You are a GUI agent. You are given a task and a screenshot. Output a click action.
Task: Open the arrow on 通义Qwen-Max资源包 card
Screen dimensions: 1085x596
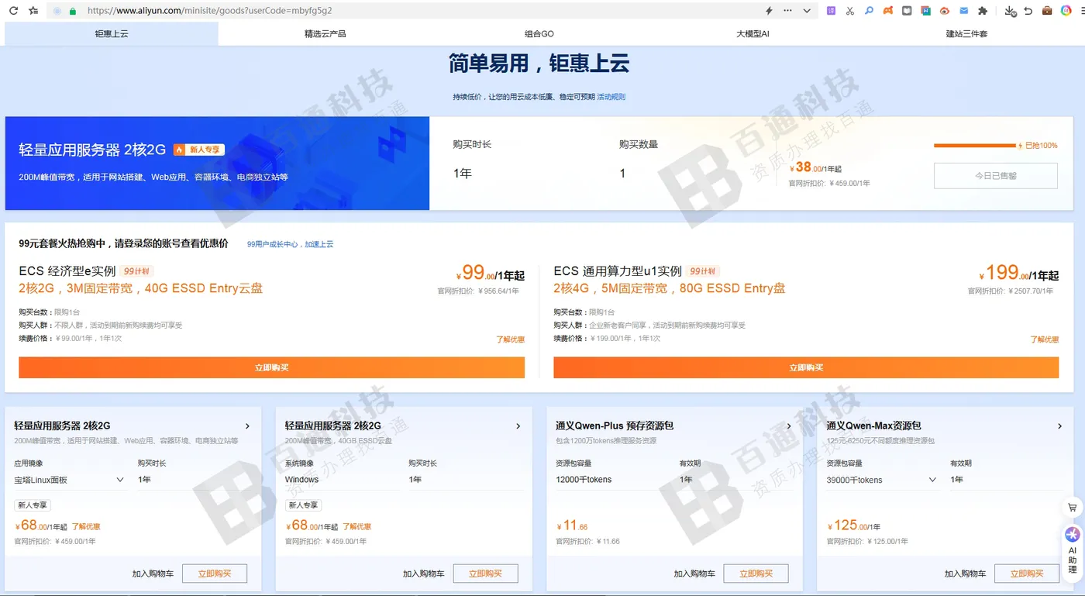point(1059,425)
